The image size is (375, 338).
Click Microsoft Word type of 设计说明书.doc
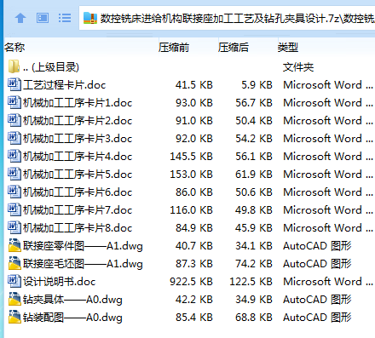coord(328,282)
